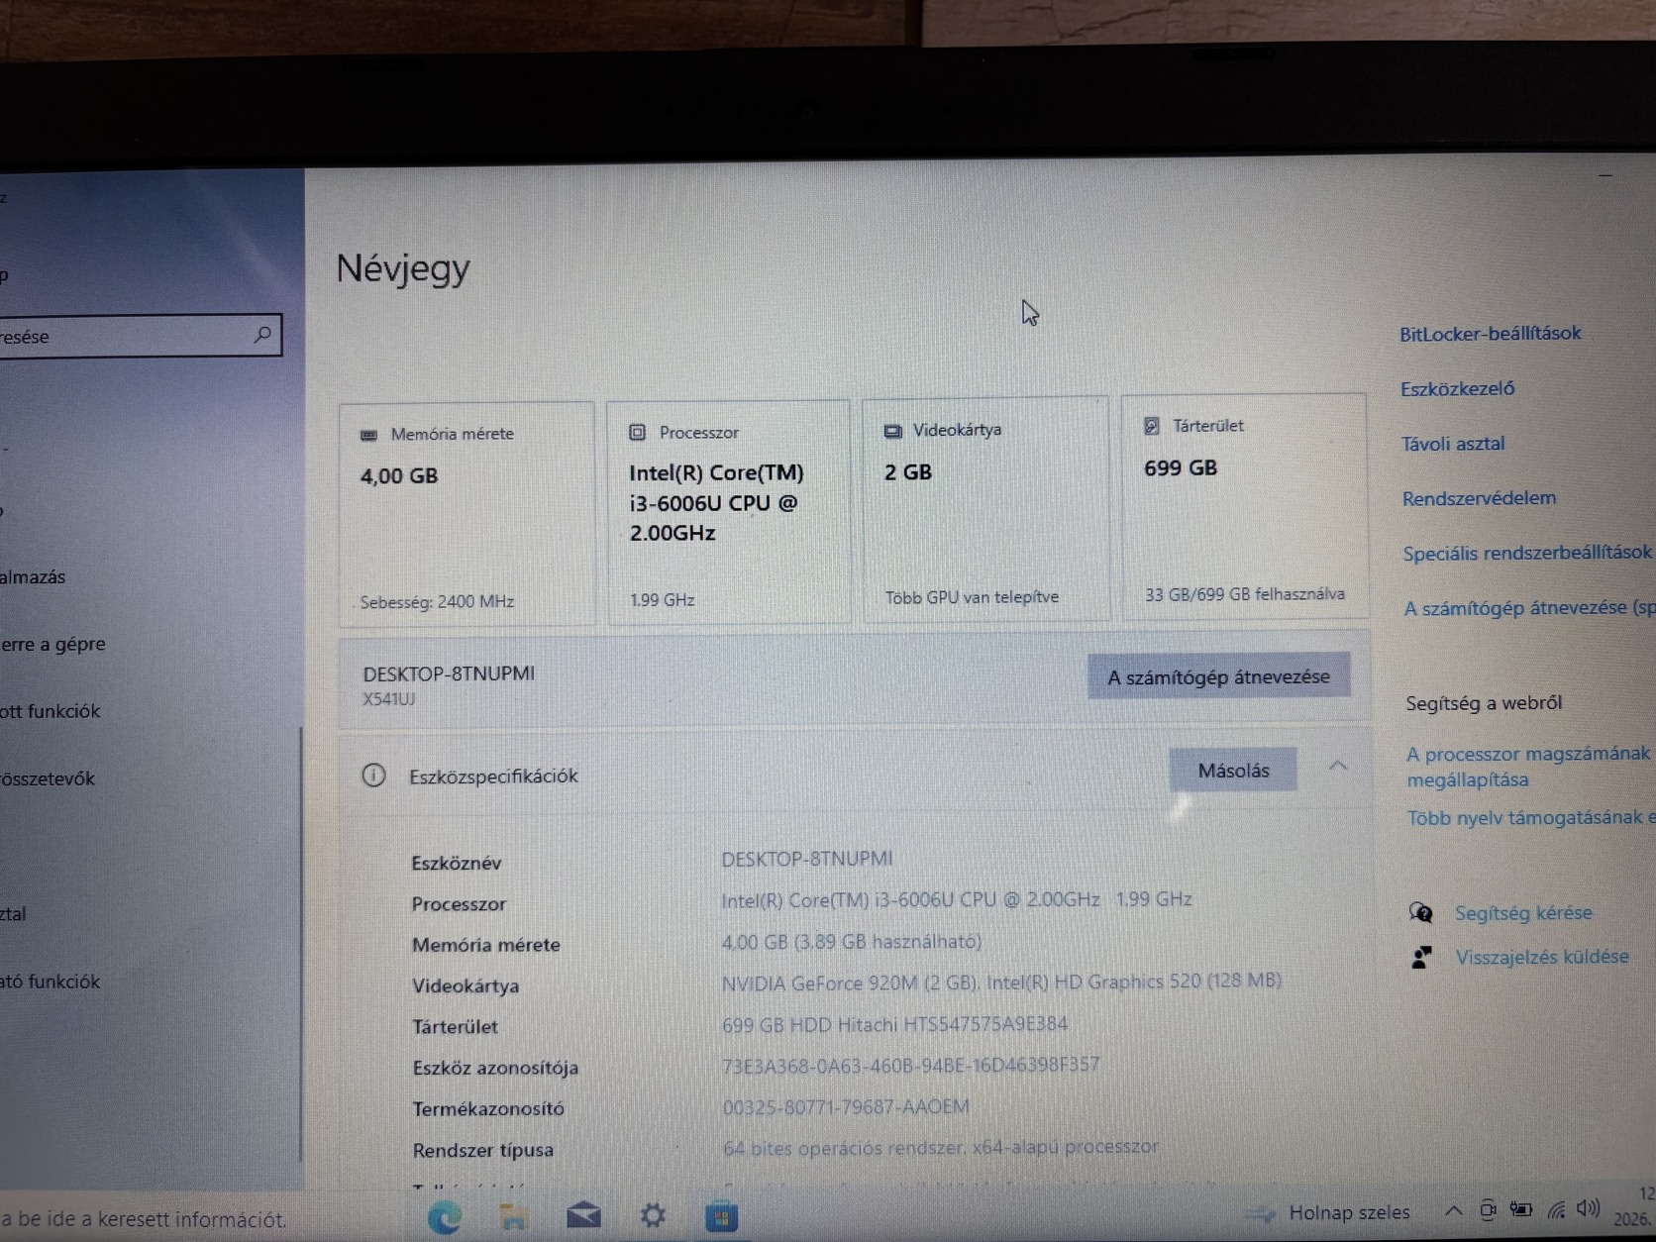
Task: Open the Több nyelv támogatásának help link
Action: [1531, 817]
